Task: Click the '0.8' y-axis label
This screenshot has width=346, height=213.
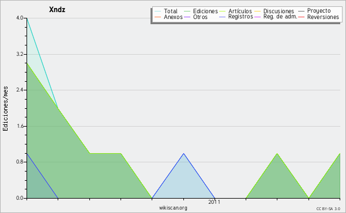Action: coord(20,162)
